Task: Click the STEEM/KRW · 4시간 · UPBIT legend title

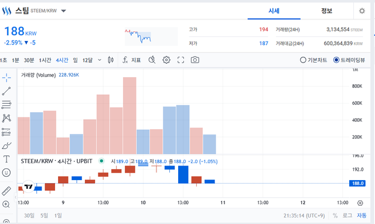Action: click(x=56, y=161)
